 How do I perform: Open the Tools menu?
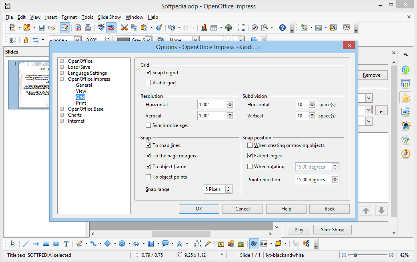point(87,17)
